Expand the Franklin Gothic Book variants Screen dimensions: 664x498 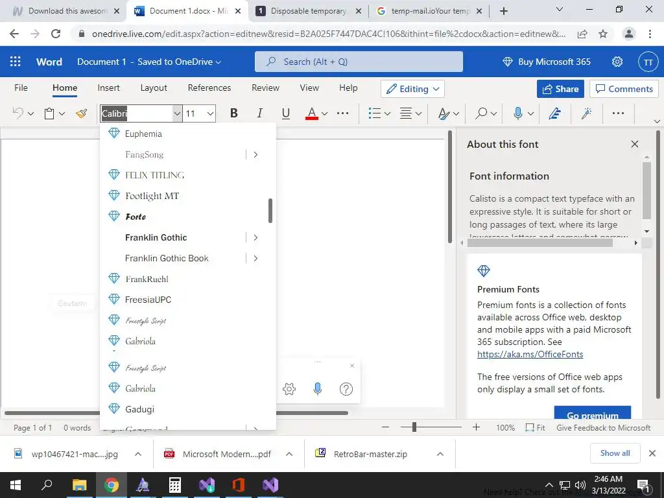pyautogui.click(x=255, y=258)
